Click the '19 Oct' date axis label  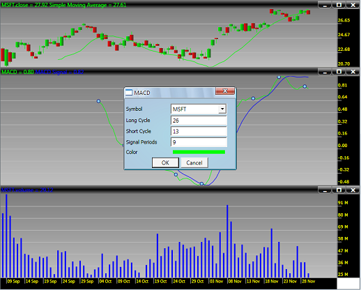[161, 282]
